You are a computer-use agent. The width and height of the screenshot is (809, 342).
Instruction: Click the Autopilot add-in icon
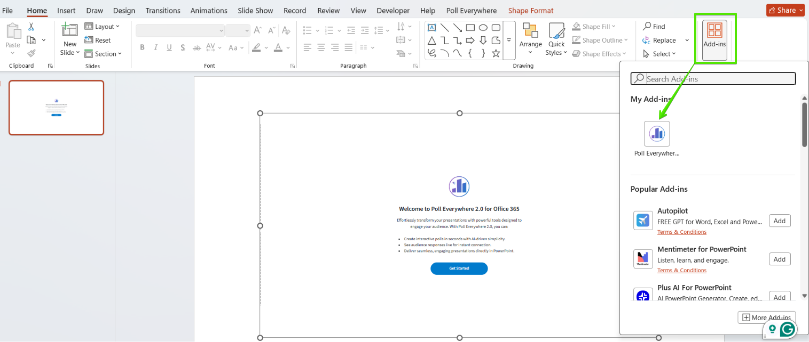pyautogui.click(x=643, y=221)
